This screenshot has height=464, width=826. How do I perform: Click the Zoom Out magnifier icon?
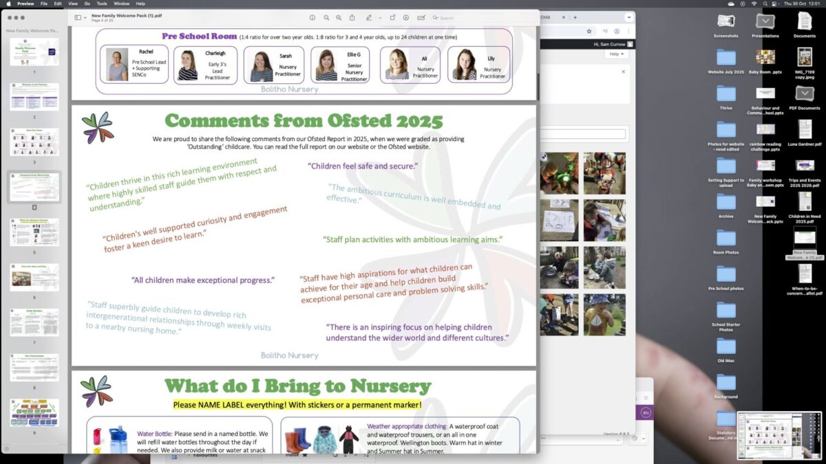(326, 17)
